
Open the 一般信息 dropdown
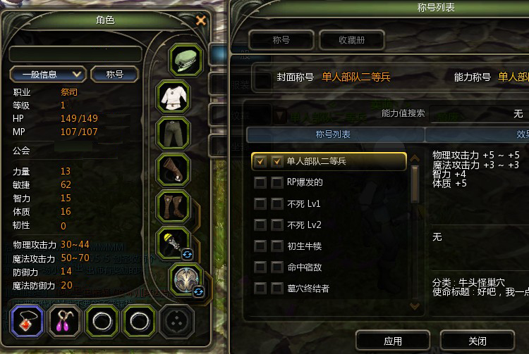pos(48,75)
